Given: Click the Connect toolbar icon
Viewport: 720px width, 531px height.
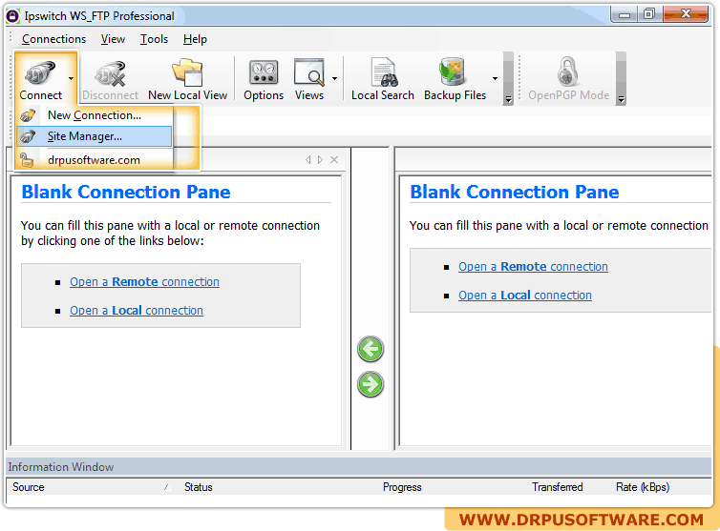Looking at the screenshot, I should tap(40, 73).
